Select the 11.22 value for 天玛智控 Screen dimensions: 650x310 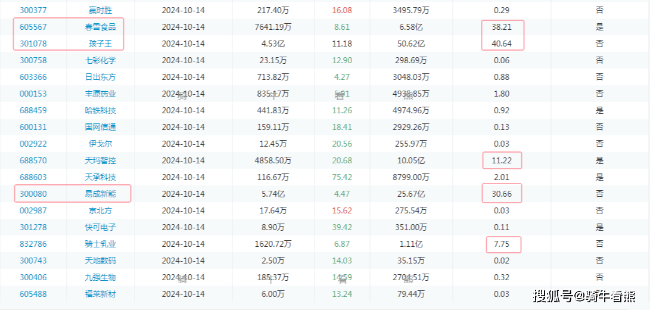coord(502,160)
